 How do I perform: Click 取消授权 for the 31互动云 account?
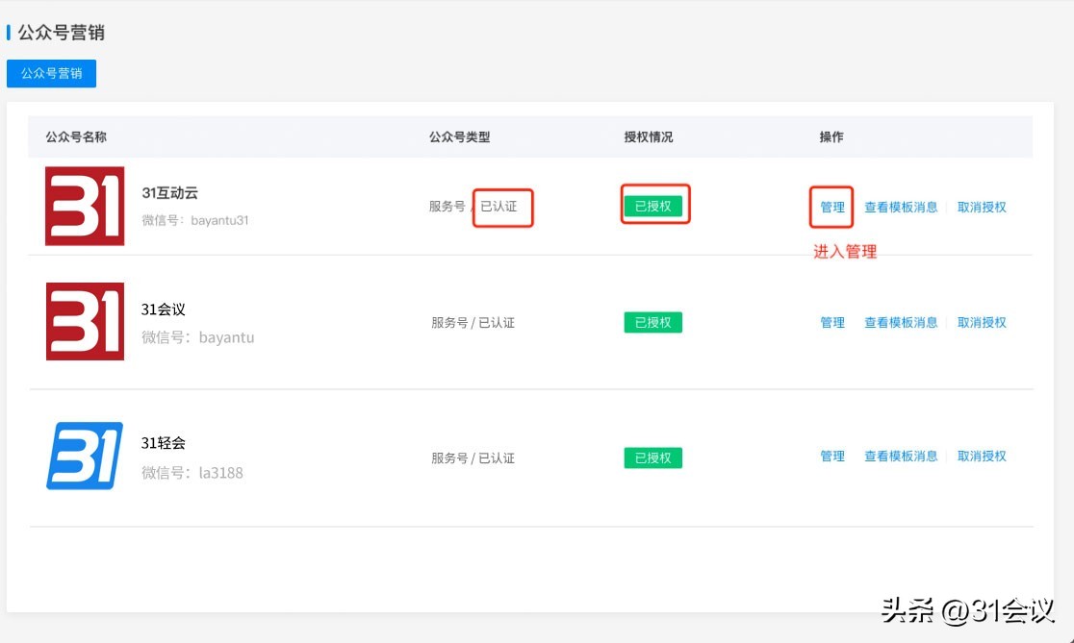981,206
